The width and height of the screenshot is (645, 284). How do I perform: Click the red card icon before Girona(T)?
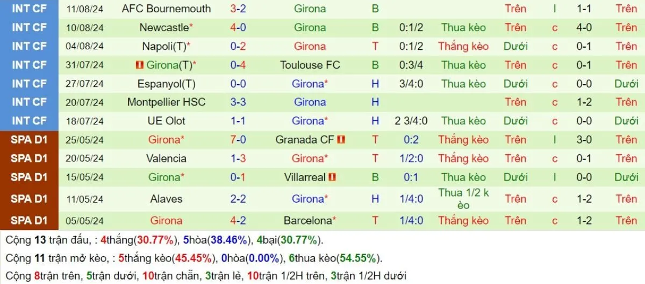coord(139,65)
